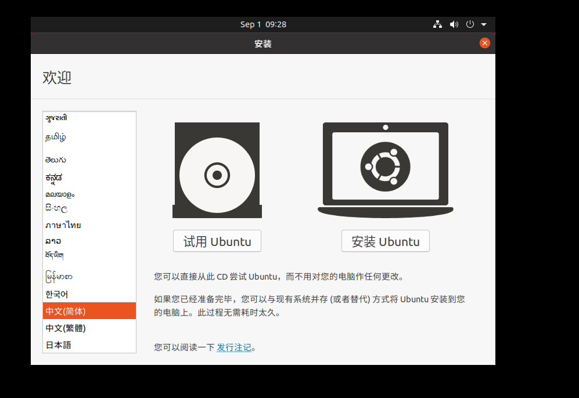
Task: Click the 安装 Ubuntu button
Action: 386,241
